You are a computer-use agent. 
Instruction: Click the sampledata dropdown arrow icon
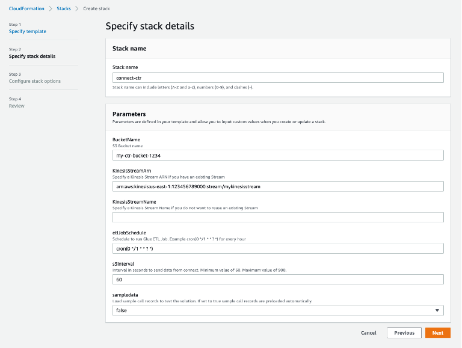(x=437, y=310)
